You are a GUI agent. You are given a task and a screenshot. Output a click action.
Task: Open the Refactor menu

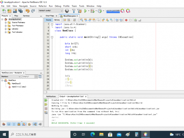click(43, 6)
